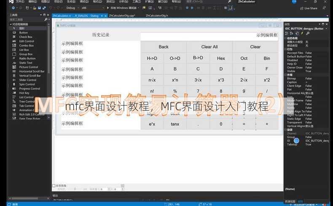Switch to the ZhCalculatorDlg.h tab
The height and width of the screenshot is (206, 333).
click(157, 16)
